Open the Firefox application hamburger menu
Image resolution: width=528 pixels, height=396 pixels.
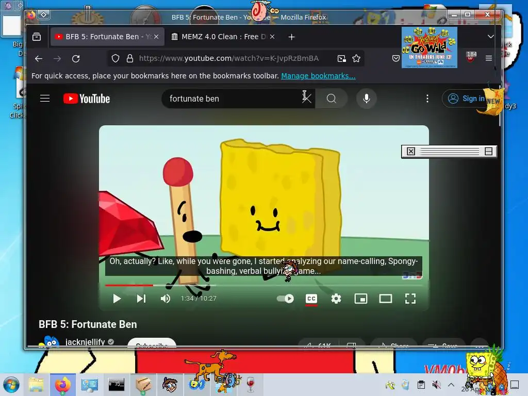click(489, 58)
